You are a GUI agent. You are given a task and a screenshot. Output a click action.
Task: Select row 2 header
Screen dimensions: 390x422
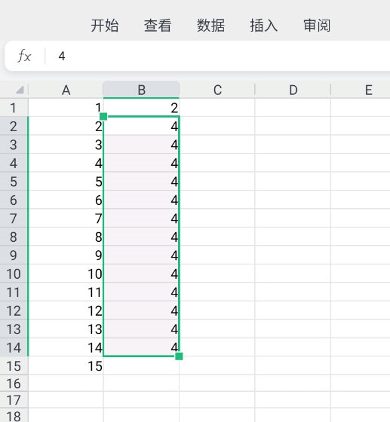[x=14, y=126]
